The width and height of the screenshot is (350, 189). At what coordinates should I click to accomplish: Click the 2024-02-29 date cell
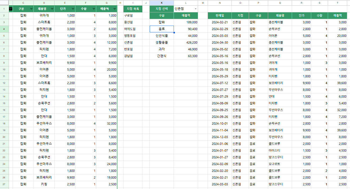[x=220, y=29]
